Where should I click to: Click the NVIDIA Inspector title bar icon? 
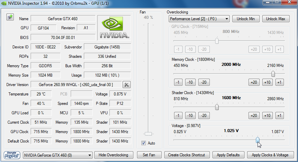click(x=4, y=4)
